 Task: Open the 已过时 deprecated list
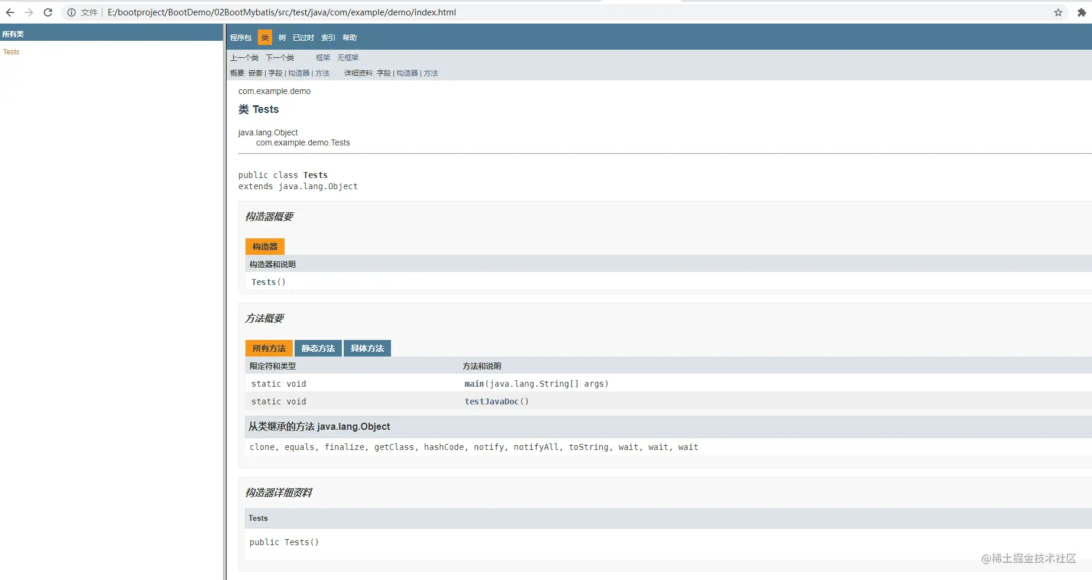pyautogui.click(x=303, y=38)
